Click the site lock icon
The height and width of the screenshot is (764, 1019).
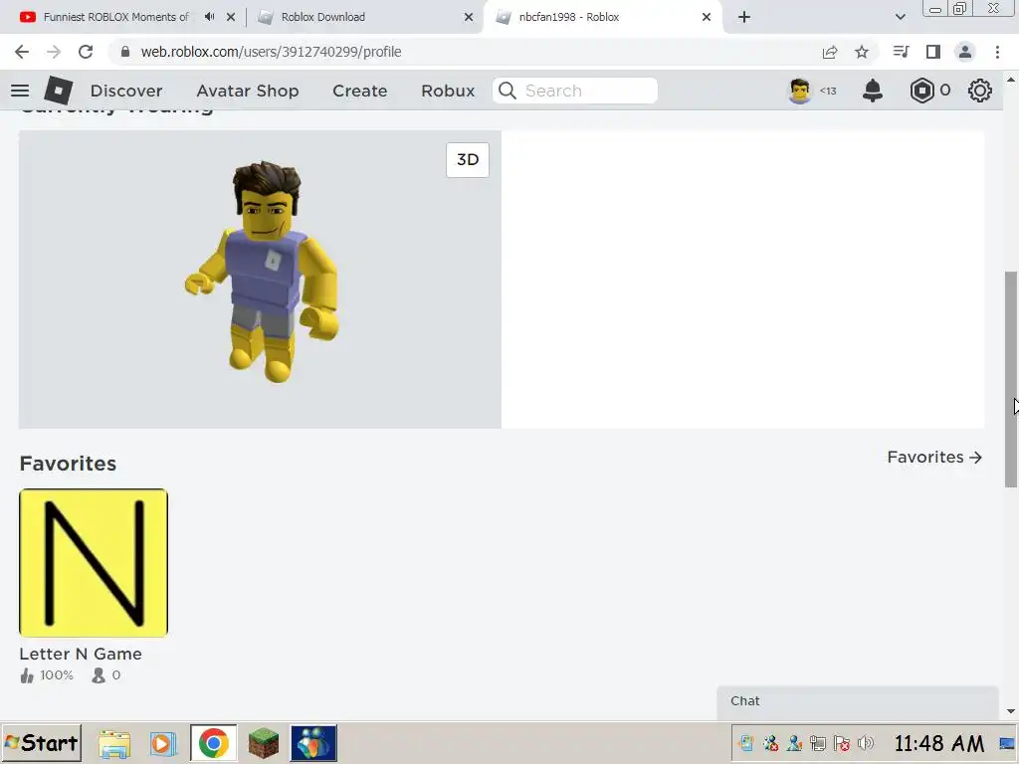(125, 52)
